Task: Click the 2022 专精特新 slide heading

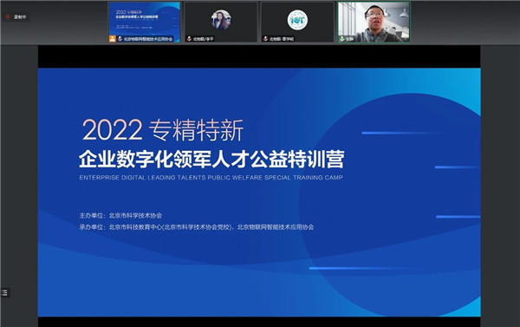Action: pyautogui.click(x=163, y=130)
